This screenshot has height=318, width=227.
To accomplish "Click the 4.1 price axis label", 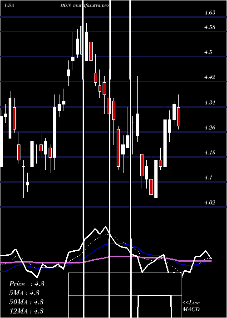I will coord(208,178).
